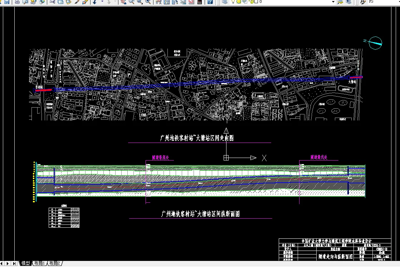Viewport: 400px width, 267px height.
Task: Open the Sheet Set Manager icon
Action: [183, 2]
